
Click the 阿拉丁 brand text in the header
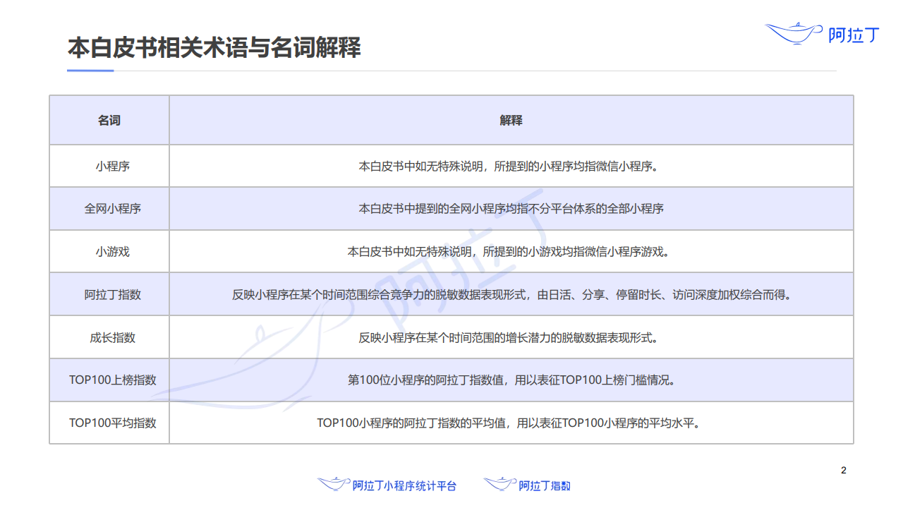pyautogui.click(x=854, y=35)
